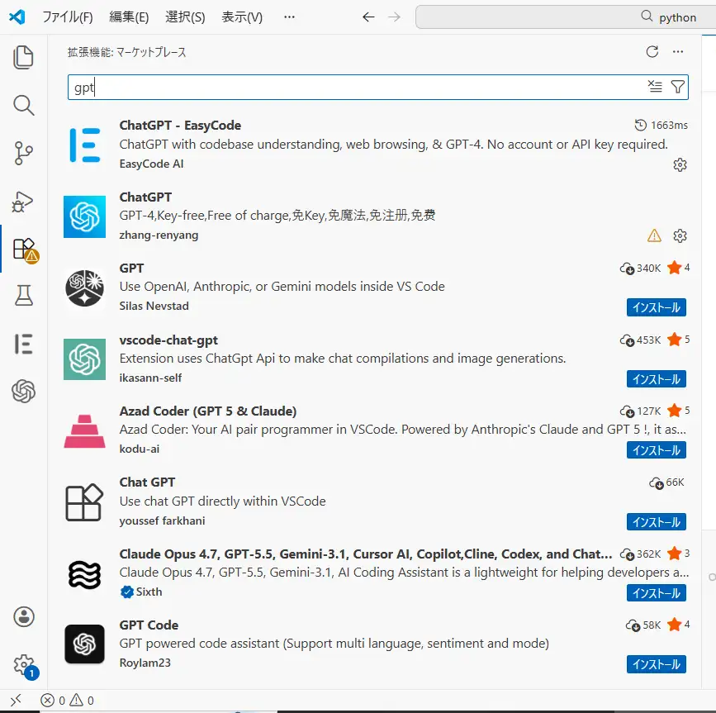Viewport: 716px width, 713px height.
Task: Click the kodu-ai publisher name
Action: [140, 449]
